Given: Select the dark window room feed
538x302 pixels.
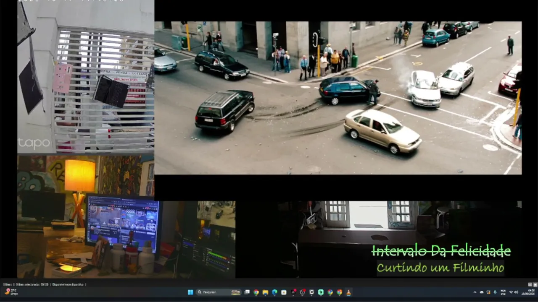Looking at the screenshot, I should coord(378,239).
